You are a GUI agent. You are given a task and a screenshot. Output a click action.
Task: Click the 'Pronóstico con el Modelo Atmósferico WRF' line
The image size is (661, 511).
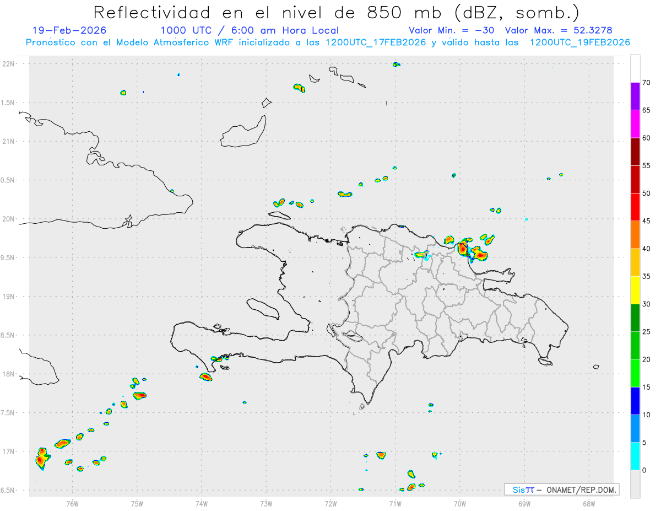(x=328, y=42)
